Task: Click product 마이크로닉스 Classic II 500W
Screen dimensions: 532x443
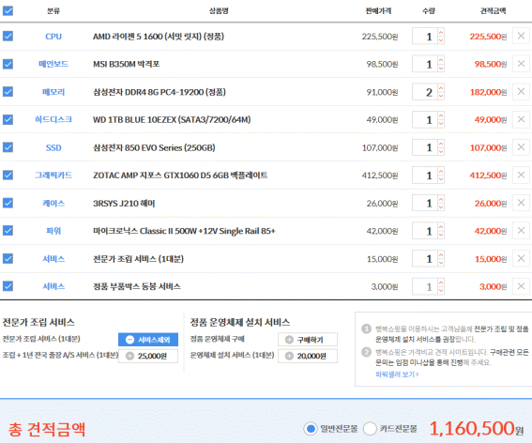Action: point(184,231)
